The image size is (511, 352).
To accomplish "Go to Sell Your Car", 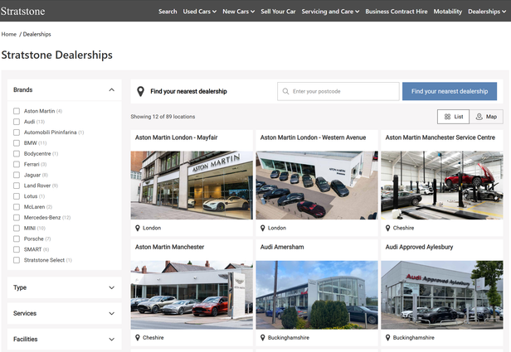I will click(x=278, y=12).
